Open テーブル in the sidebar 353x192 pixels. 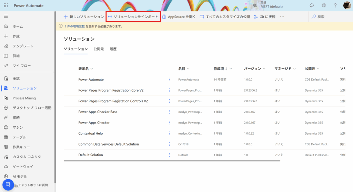(x=19, y=137)
